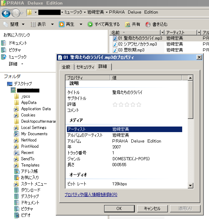Select Cookies folder in tree
The height and width of the screenshot is (219, 209).
(x=28, y=115)
